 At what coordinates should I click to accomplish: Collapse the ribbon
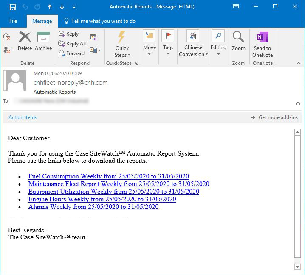(298, 63)
